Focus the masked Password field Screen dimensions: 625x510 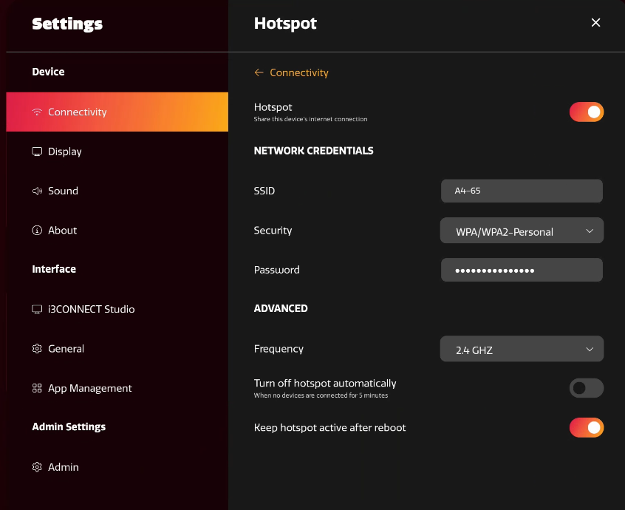(x=522, y=270)
